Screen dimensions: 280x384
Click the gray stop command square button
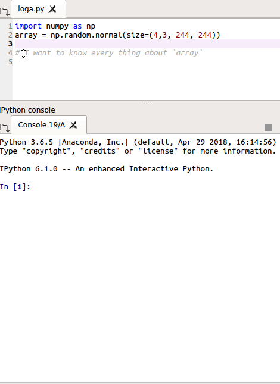click(x=268, y=127)
